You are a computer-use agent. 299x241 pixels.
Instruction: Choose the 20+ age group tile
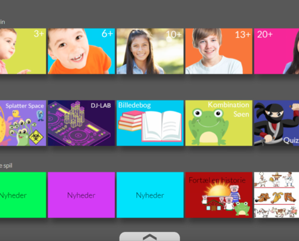277,51
